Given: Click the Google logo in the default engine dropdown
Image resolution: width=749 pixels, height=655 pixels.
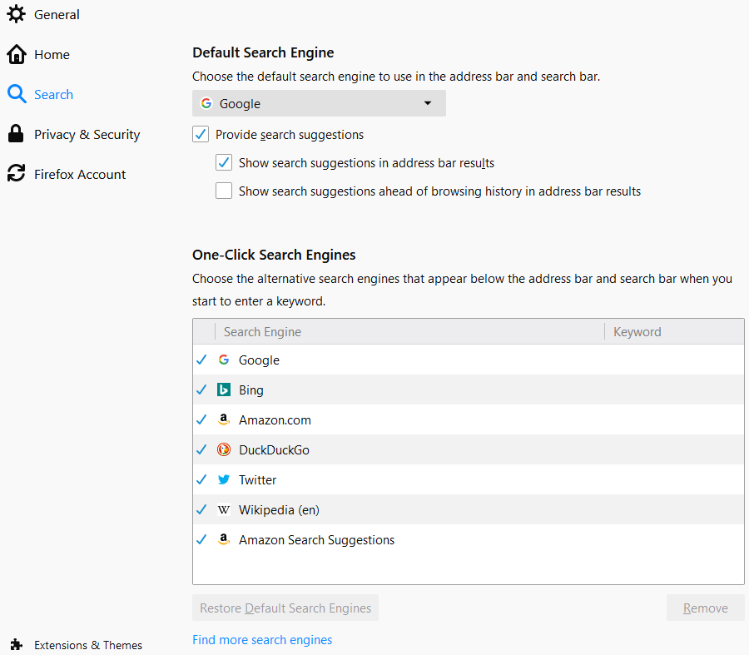Looking at the screenshot, I should [206, 103].
